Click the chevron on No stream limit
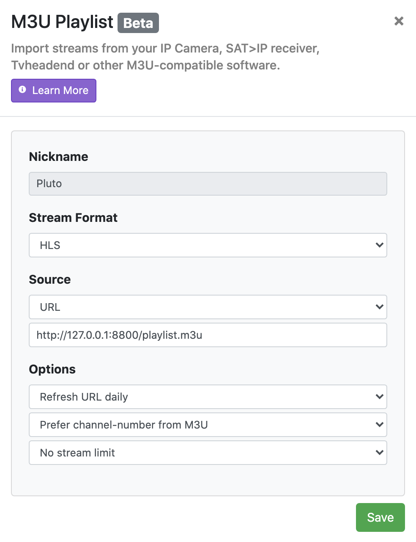 pos(379,453)
